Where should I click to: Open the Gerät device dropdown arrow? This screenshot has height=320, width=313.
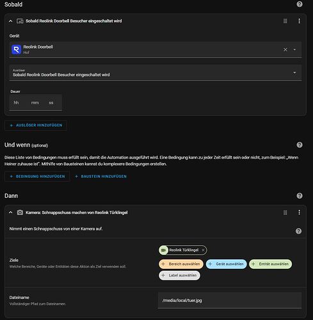(x=294, y=49)
